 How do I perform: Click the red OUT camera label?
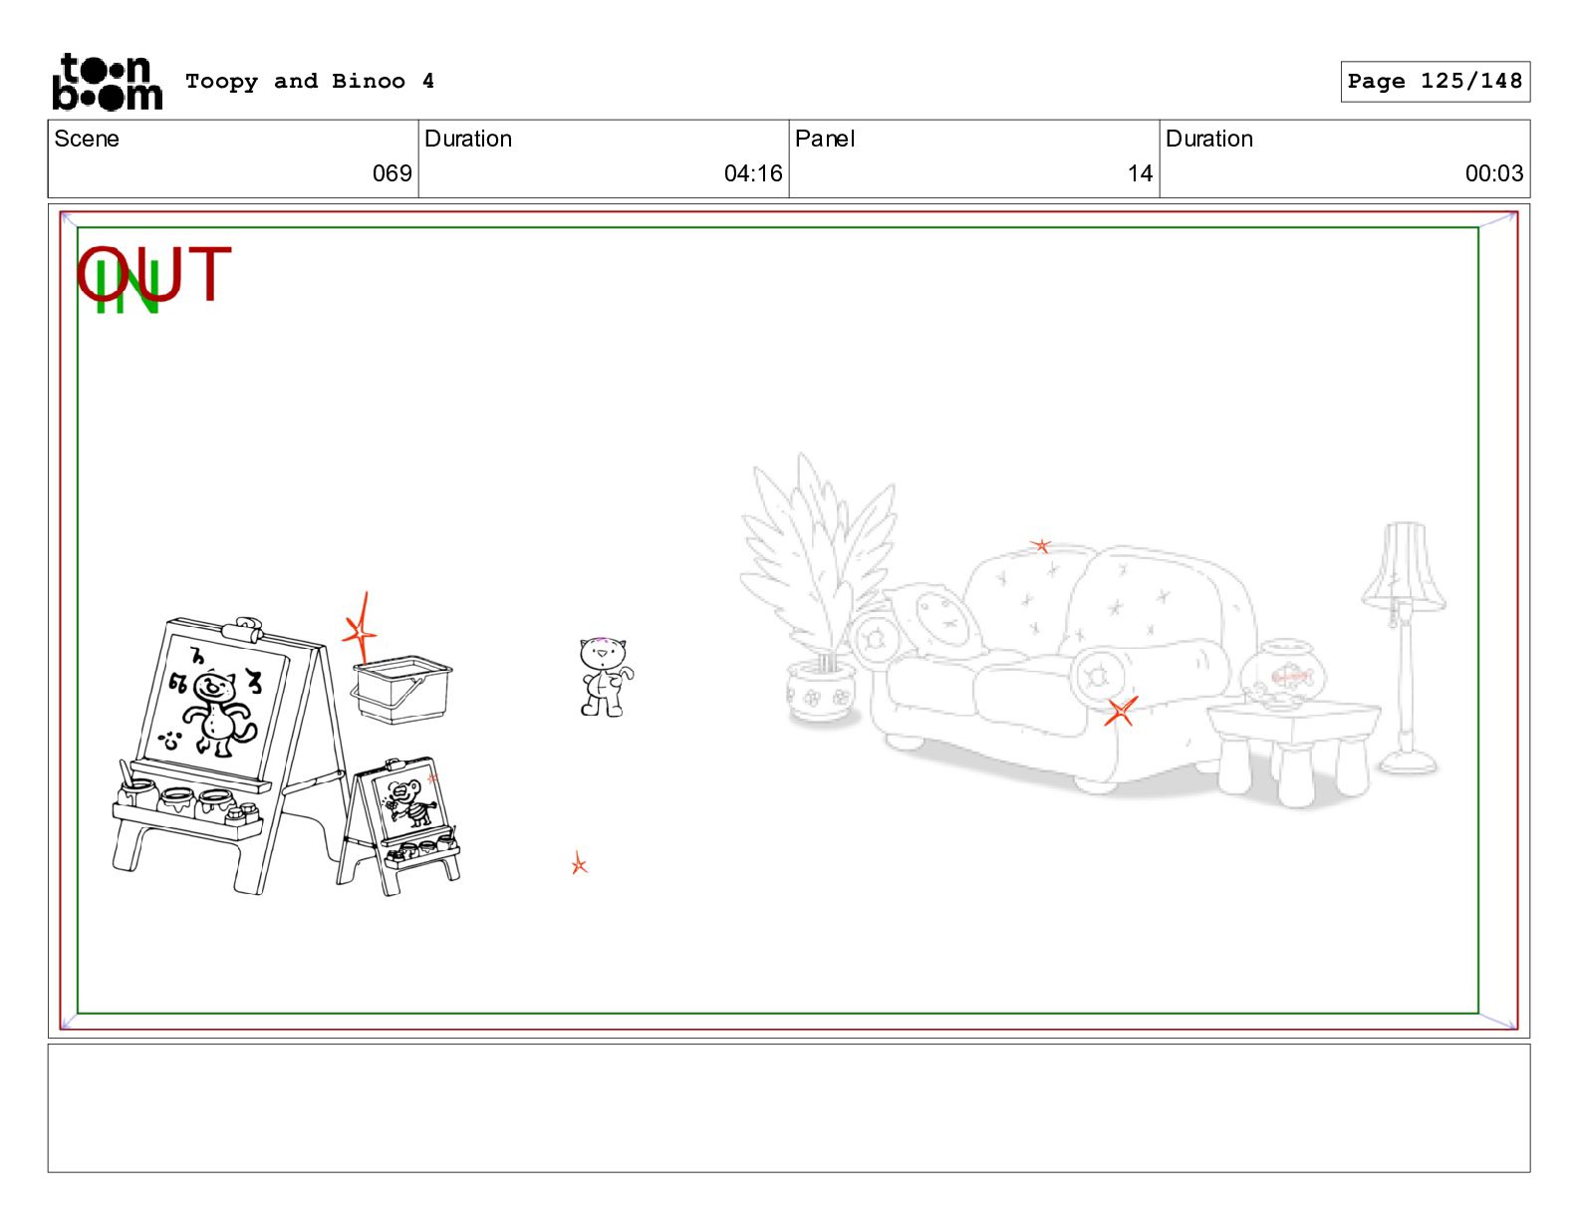coord(155,273)
